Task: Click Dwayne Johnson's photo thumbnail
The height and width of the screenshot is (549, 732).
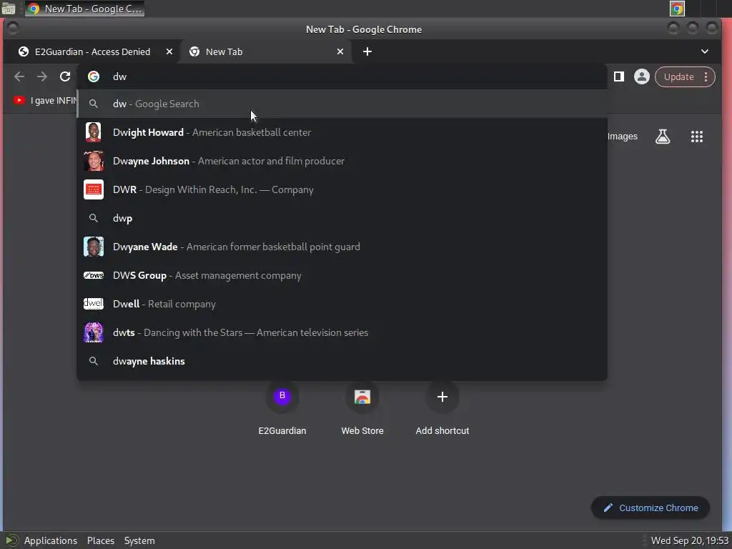Action: point(94,161)
